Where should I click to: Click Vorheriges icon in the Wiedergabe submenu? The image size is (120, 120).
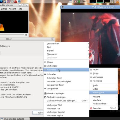coord(45,66)
